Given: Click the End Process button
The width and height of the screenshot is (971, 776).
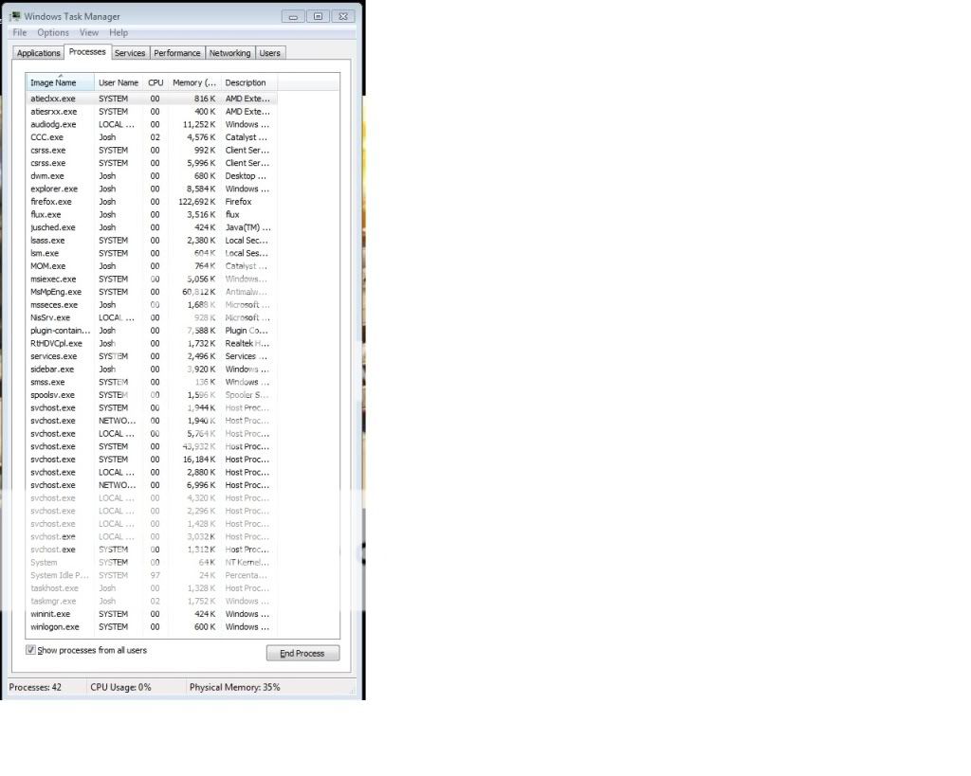Looking at the screenshot, I should click(x=302, y=653).
